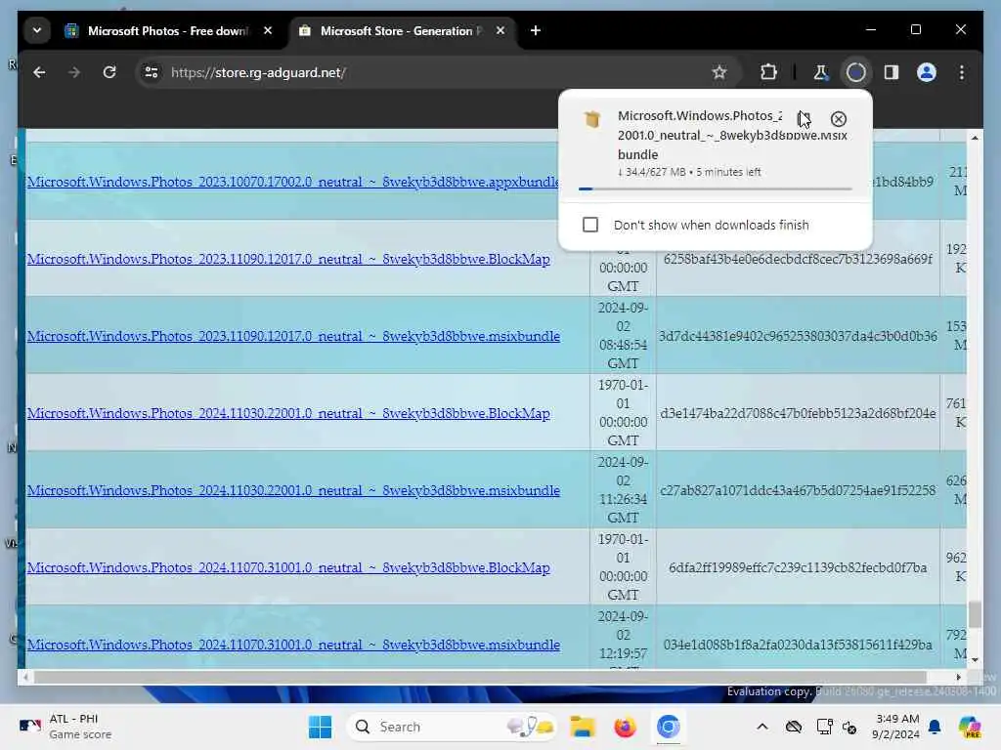Open the network display tray icon
Screen dimensions: 1001x750
pyautogui.click(x=823, y=727)
